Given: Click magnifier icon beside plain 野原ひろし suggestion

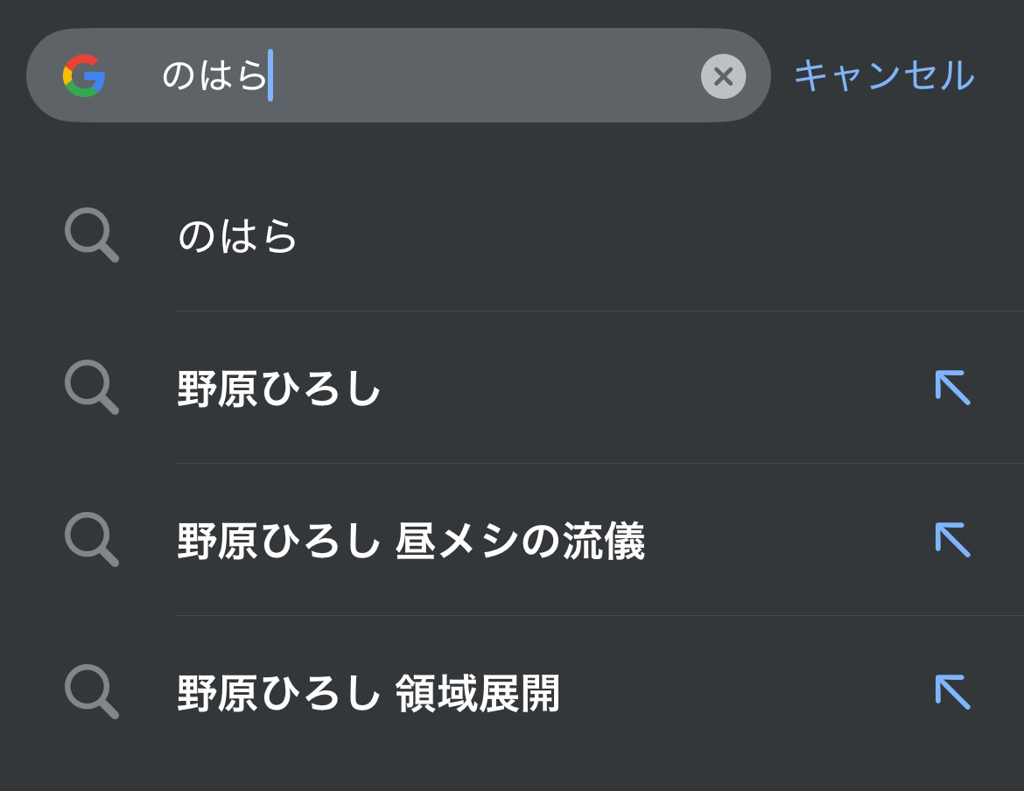Looking at the screenshot, I should tap(91, 387).
